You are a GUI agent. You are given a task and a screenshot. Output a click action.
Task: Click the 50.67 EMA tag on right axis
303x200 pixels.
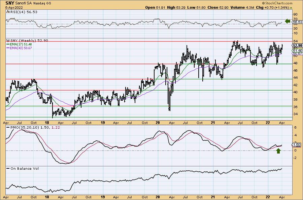coord(297,53)
